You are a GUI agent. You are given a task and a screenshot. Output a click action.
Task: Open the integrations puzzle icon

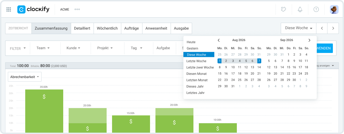pyautogui.click(x=284, y=9)
